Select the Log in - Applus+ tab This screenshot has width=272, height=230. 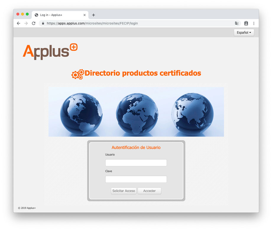tap(60, 15)
